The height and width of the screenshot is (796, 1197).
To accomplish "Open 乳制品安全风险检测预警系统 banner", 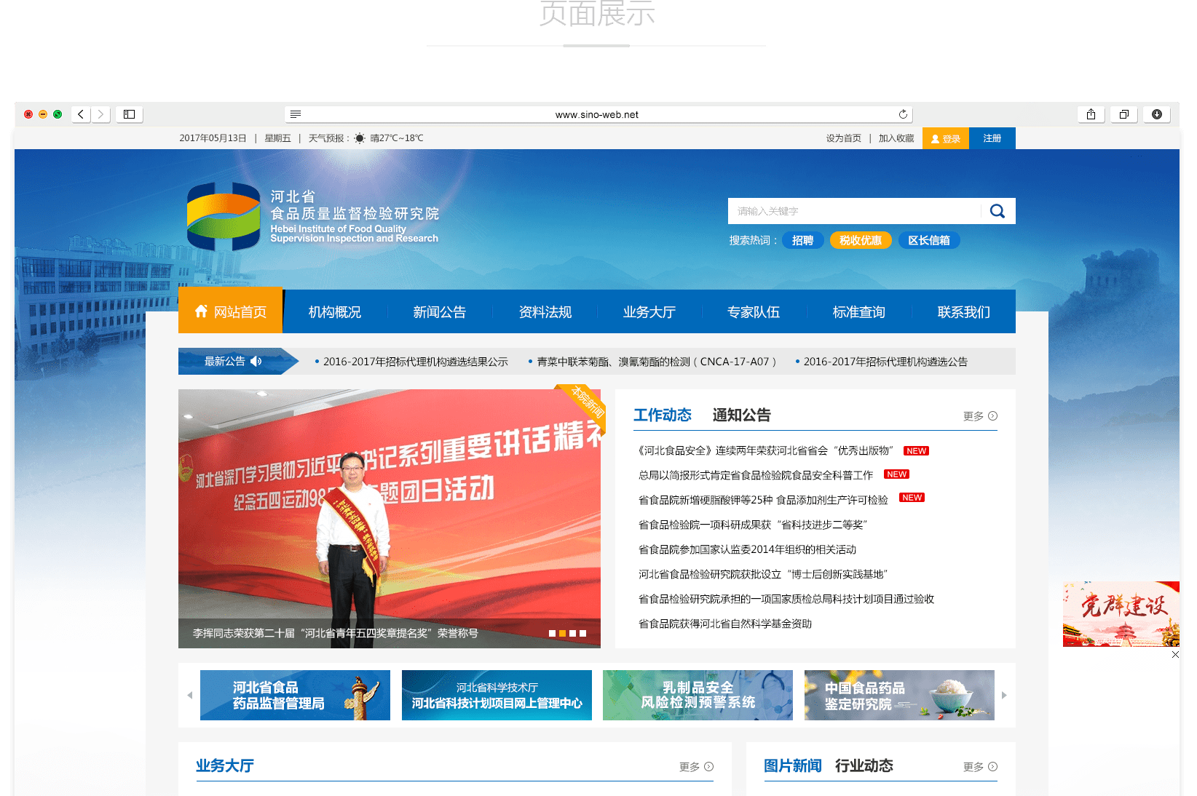I will point(698,696).
